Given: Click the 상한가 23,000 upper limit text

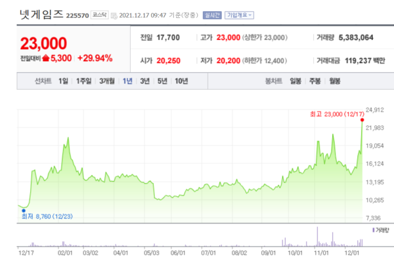Looking at the screenshot, I should coord(265,37).
